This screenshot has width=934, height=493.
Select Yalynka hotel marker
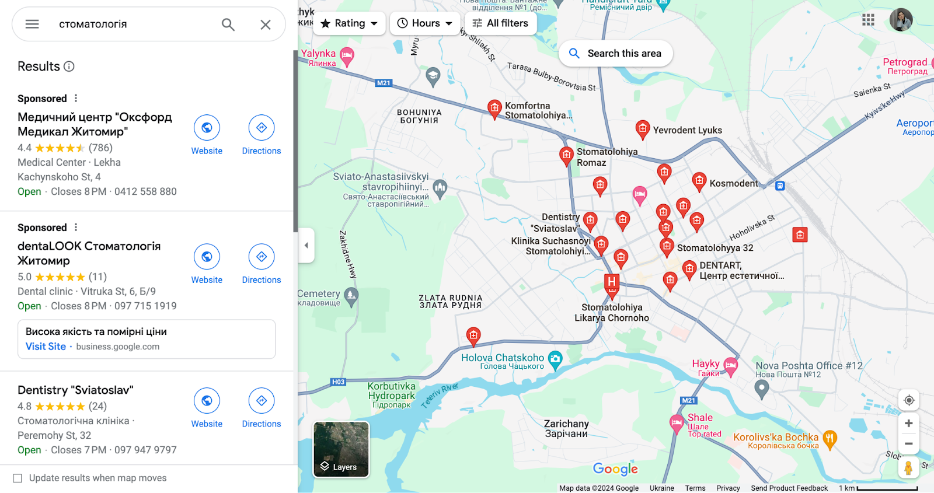[347, 57]
